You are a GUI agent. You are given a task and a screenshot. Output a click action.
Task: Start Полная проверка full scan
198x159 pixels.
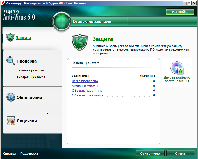coord(30,70)
